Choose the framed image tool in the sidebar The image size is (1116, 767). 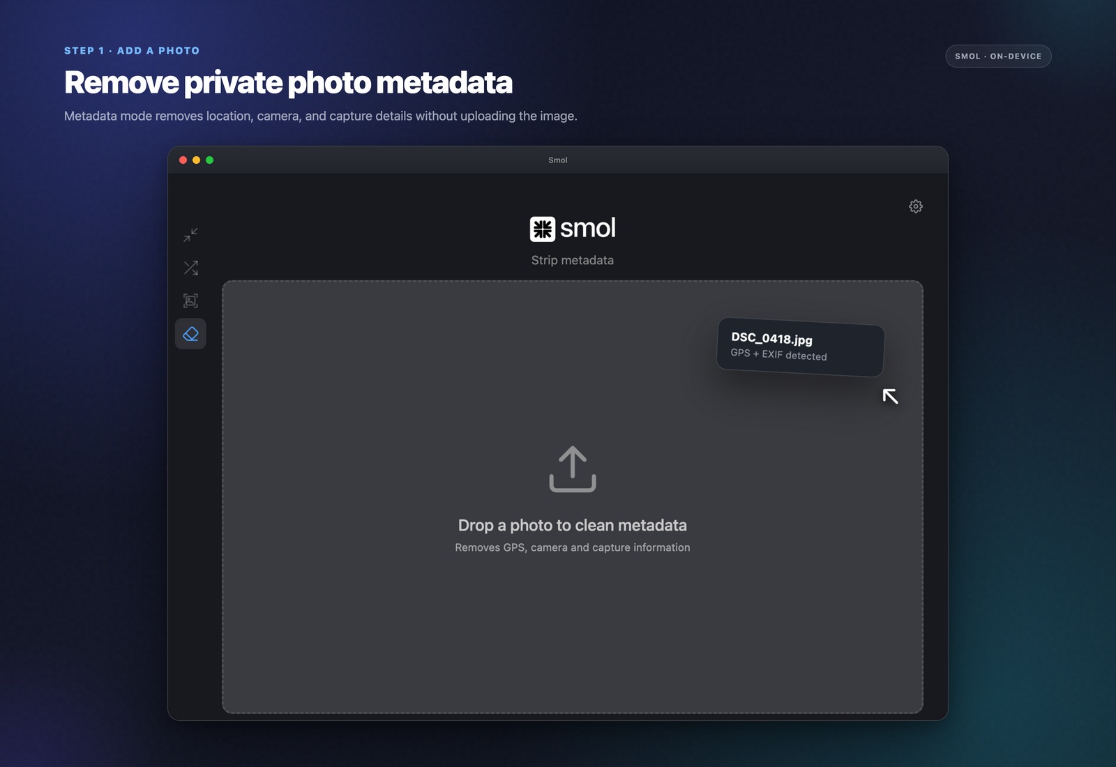[x=190, y=301]
